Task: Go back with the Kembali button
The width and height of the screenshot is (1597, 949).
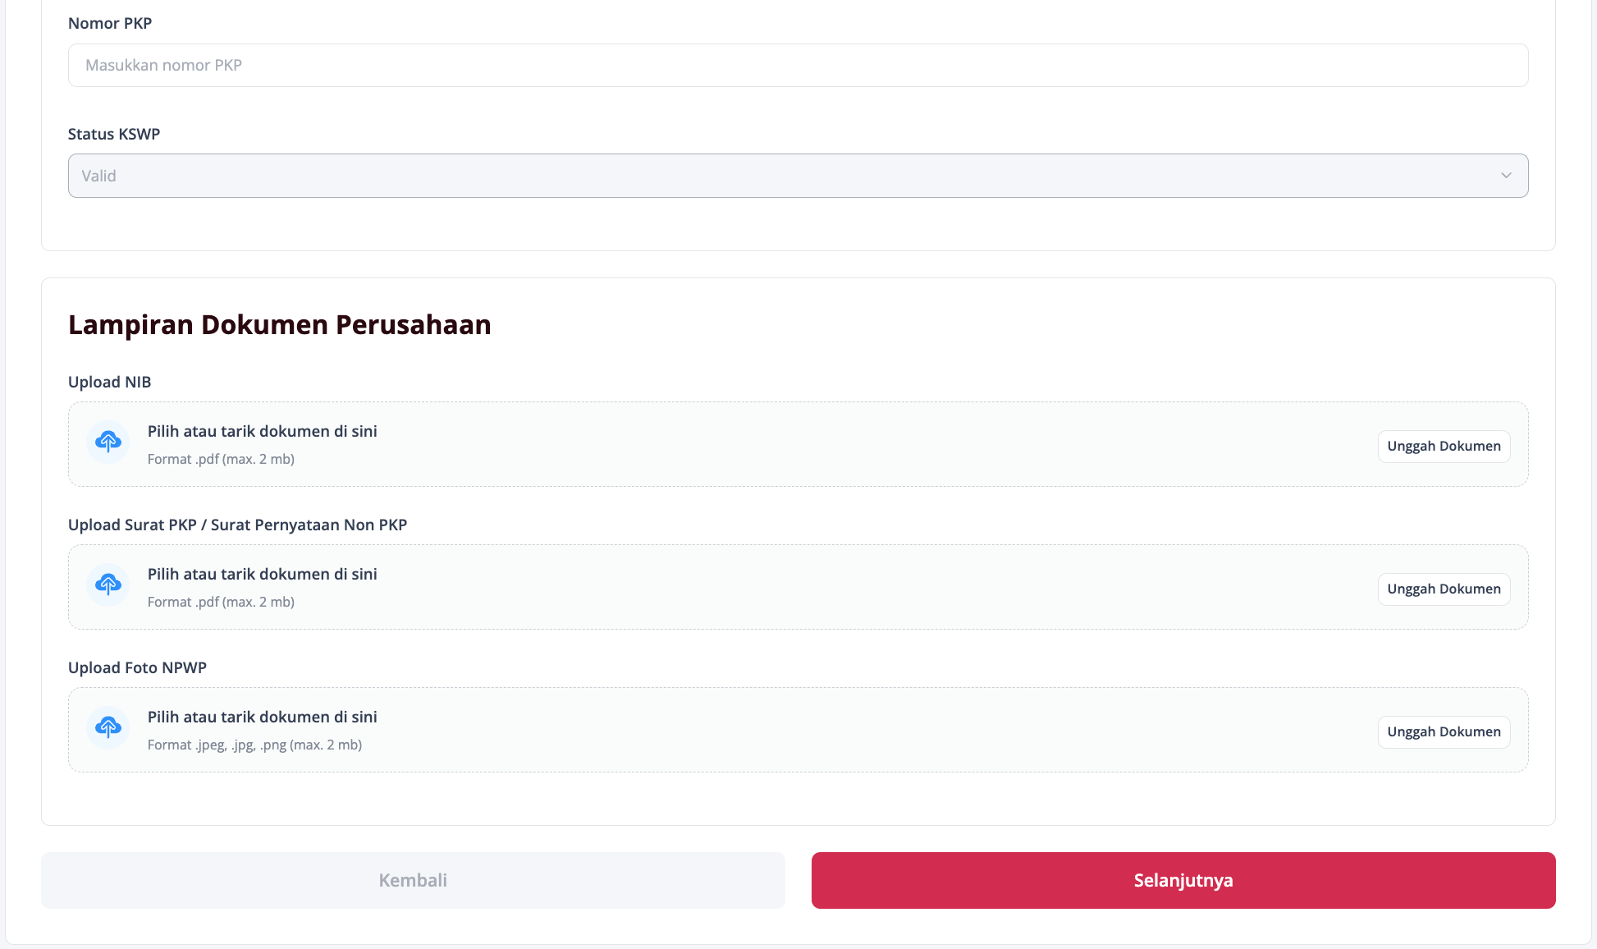Action: click(413, 880)
